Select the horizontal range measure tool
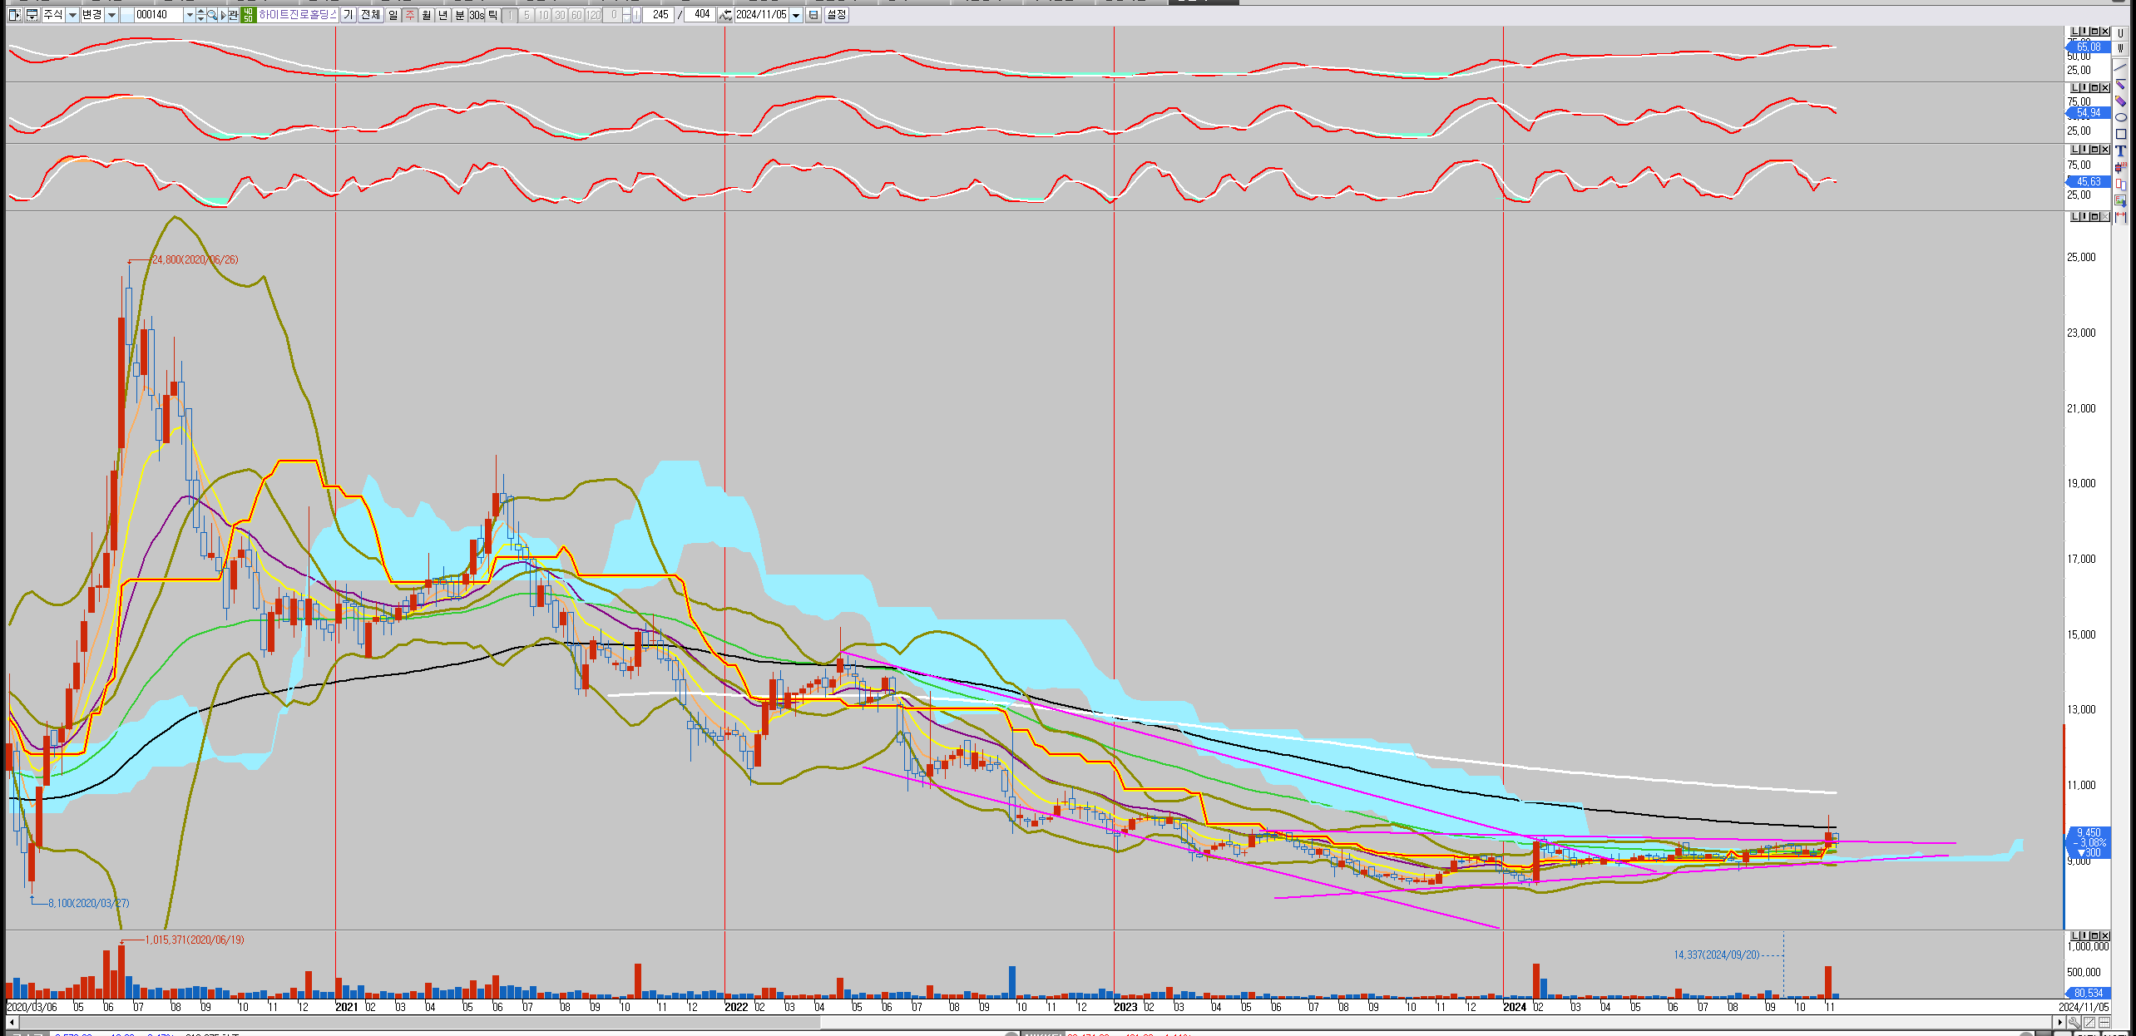Viewport: 2136px width, 1036px height. 2120,217
